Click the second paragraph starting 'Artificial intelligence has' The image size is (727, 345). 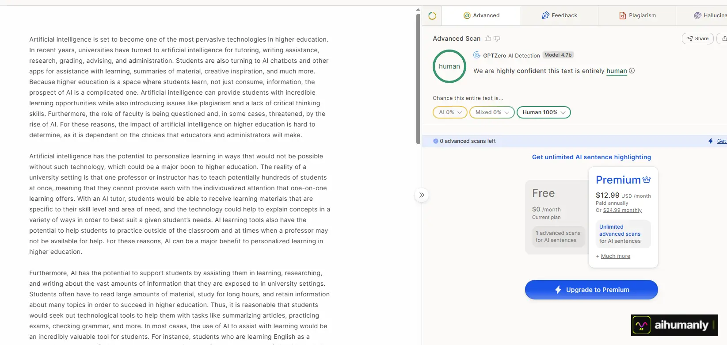point(179,204)
